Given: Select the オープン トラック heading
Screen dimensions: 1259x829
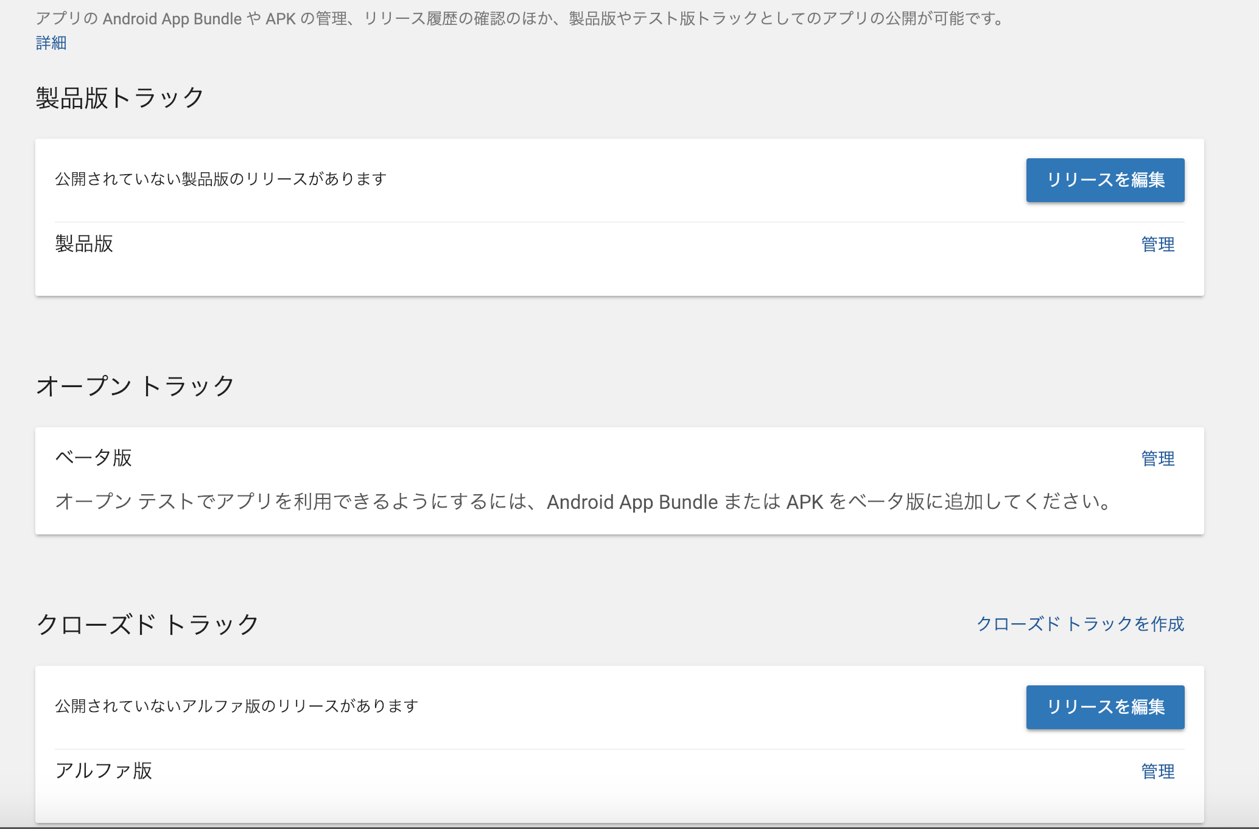Looking at the screenshot, I should pyautogui.click(x=135, y=386).
